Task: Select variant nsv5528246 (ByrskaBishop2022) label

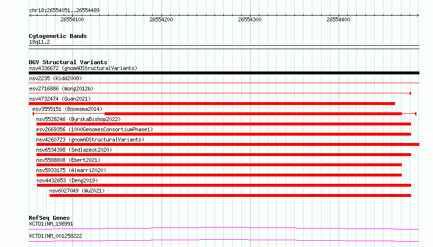Action: point(78,119)
